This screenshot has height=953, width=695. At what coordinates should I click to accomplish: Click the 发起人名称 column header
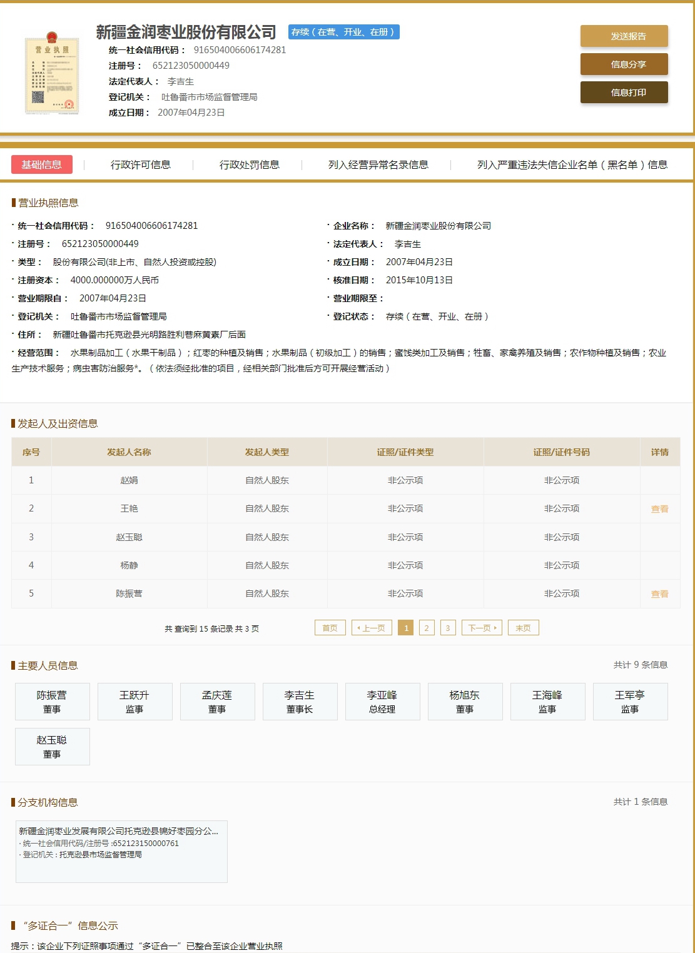[129, 452]
